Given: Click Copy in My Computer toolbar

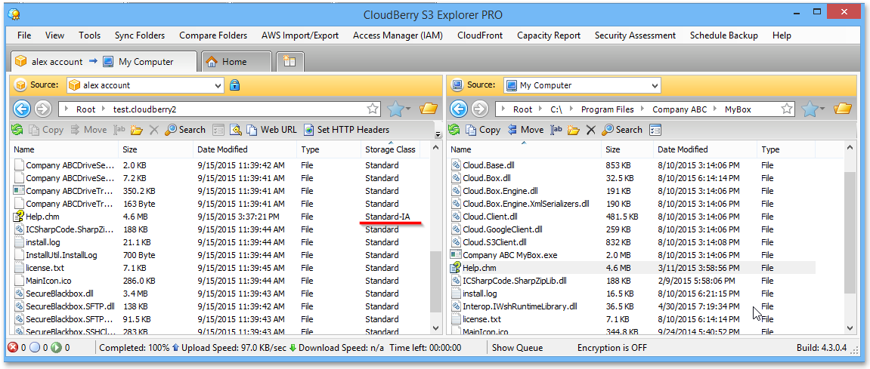Looking at the screenshot, I should click(x=483, y=131).
